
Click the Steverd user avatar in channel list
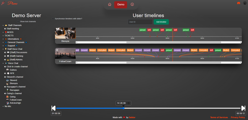point(7,80)
